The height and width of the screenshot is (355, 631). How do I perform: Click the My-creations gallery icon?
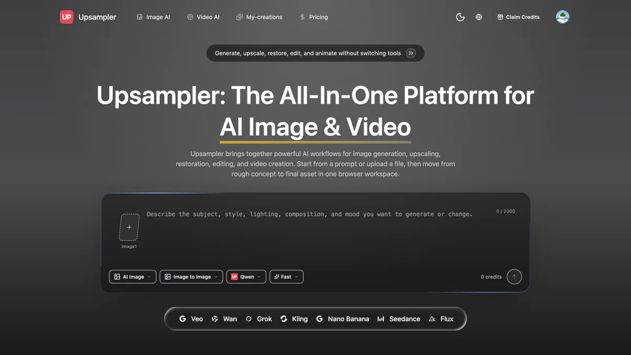coord(239,17)
